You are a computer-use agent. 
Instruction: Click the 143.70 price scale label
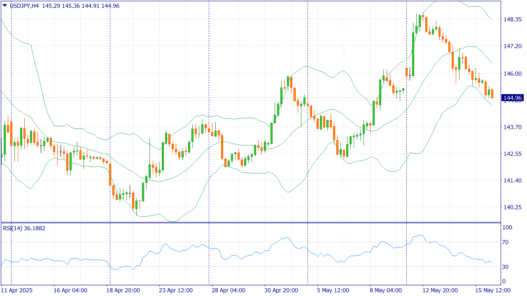(512, 127)
